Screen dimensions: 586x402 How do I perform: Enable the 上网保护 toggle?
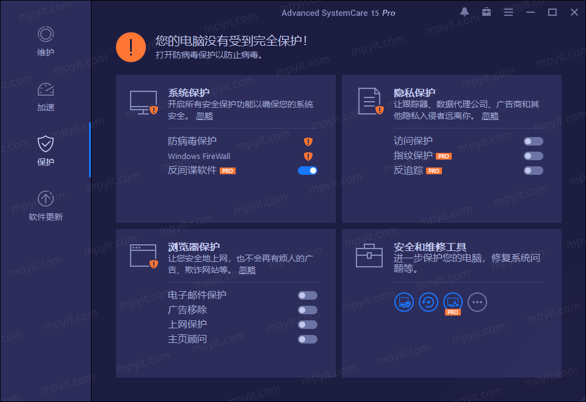click(x=308, y=325)
